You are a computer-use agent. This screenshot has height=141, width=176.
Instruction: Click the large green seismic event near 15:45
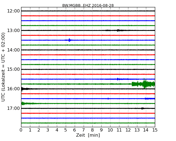[143, 84]
